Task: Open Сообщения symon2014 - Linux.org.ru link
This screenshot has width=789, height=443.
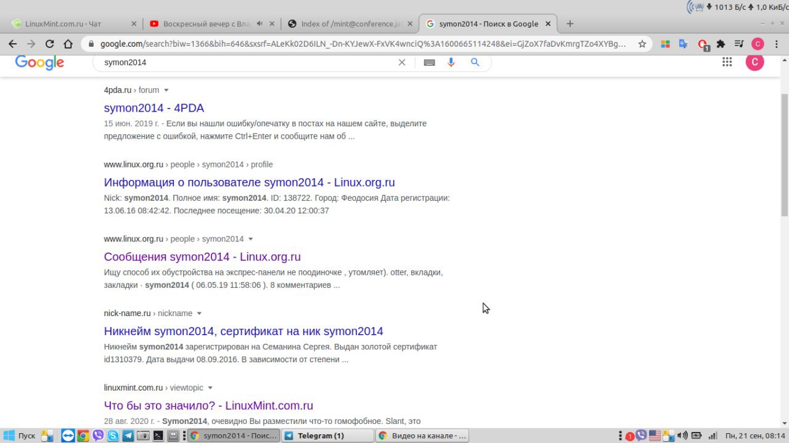Action: click(x=202, y=257)
